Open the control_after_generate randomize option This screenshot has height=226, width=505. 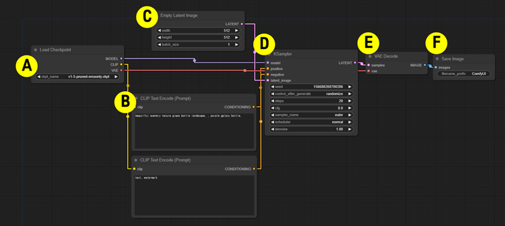tap(311, 93)
